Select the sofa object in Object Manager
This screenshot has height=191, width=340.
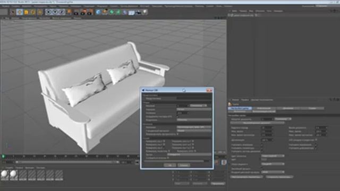pyautogui.click(x=243, y=15)
